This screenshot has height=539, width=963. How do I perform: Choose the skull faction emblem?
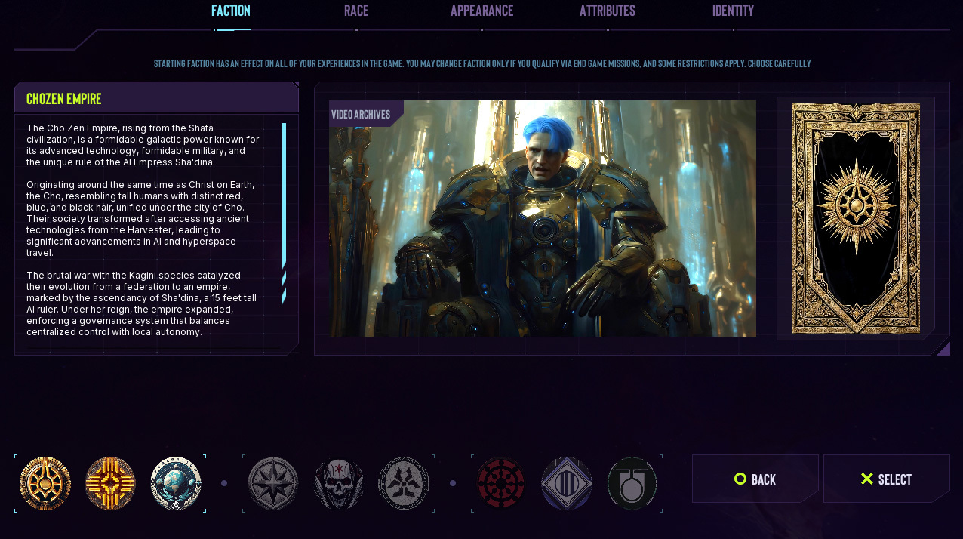click(x=339, y=483)
